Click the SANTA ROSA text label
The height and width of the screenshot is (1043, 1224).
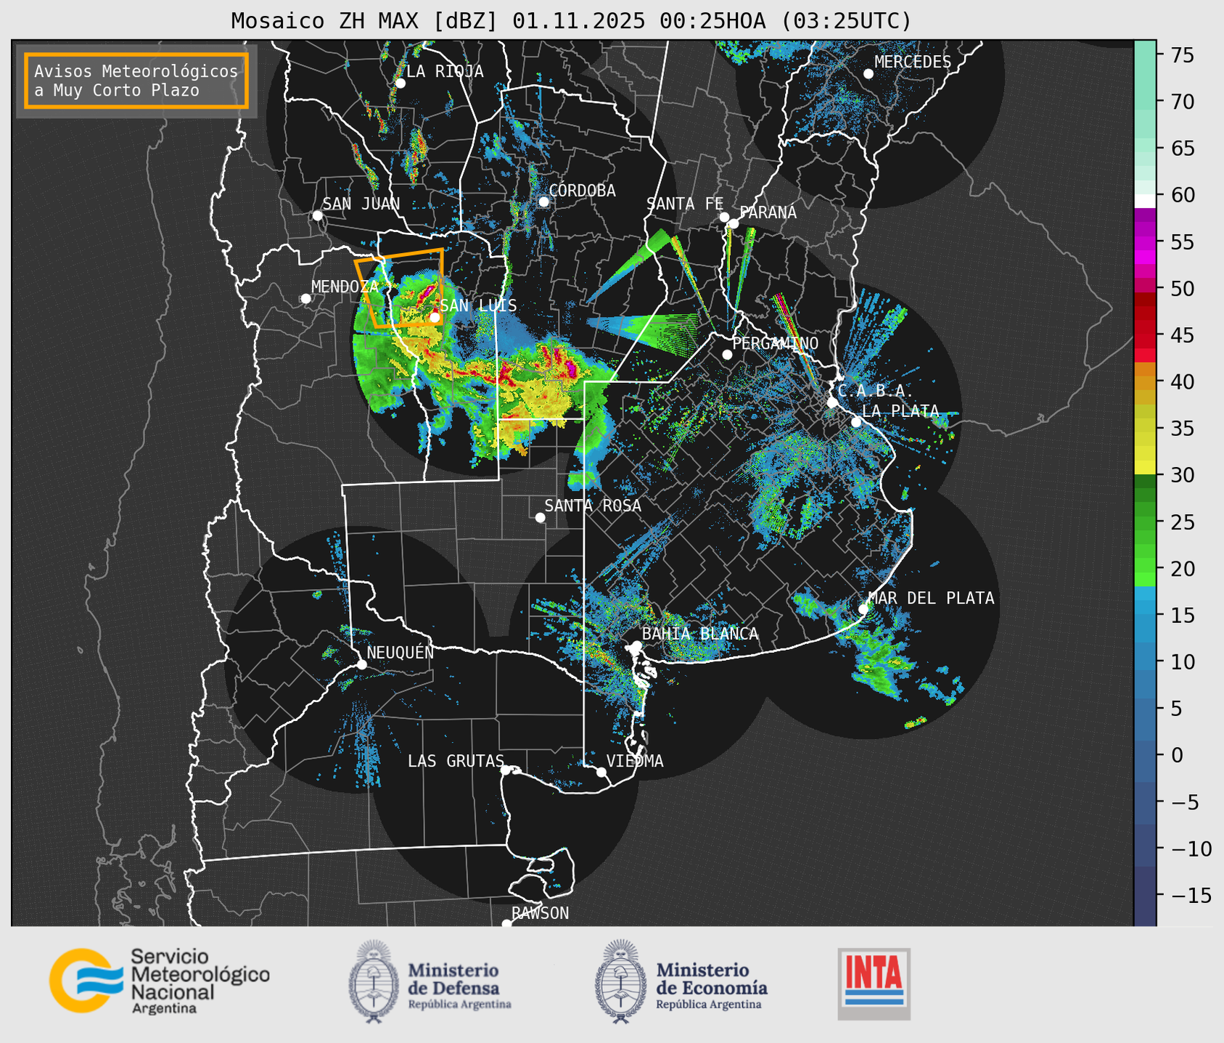[x=593, y=506]
